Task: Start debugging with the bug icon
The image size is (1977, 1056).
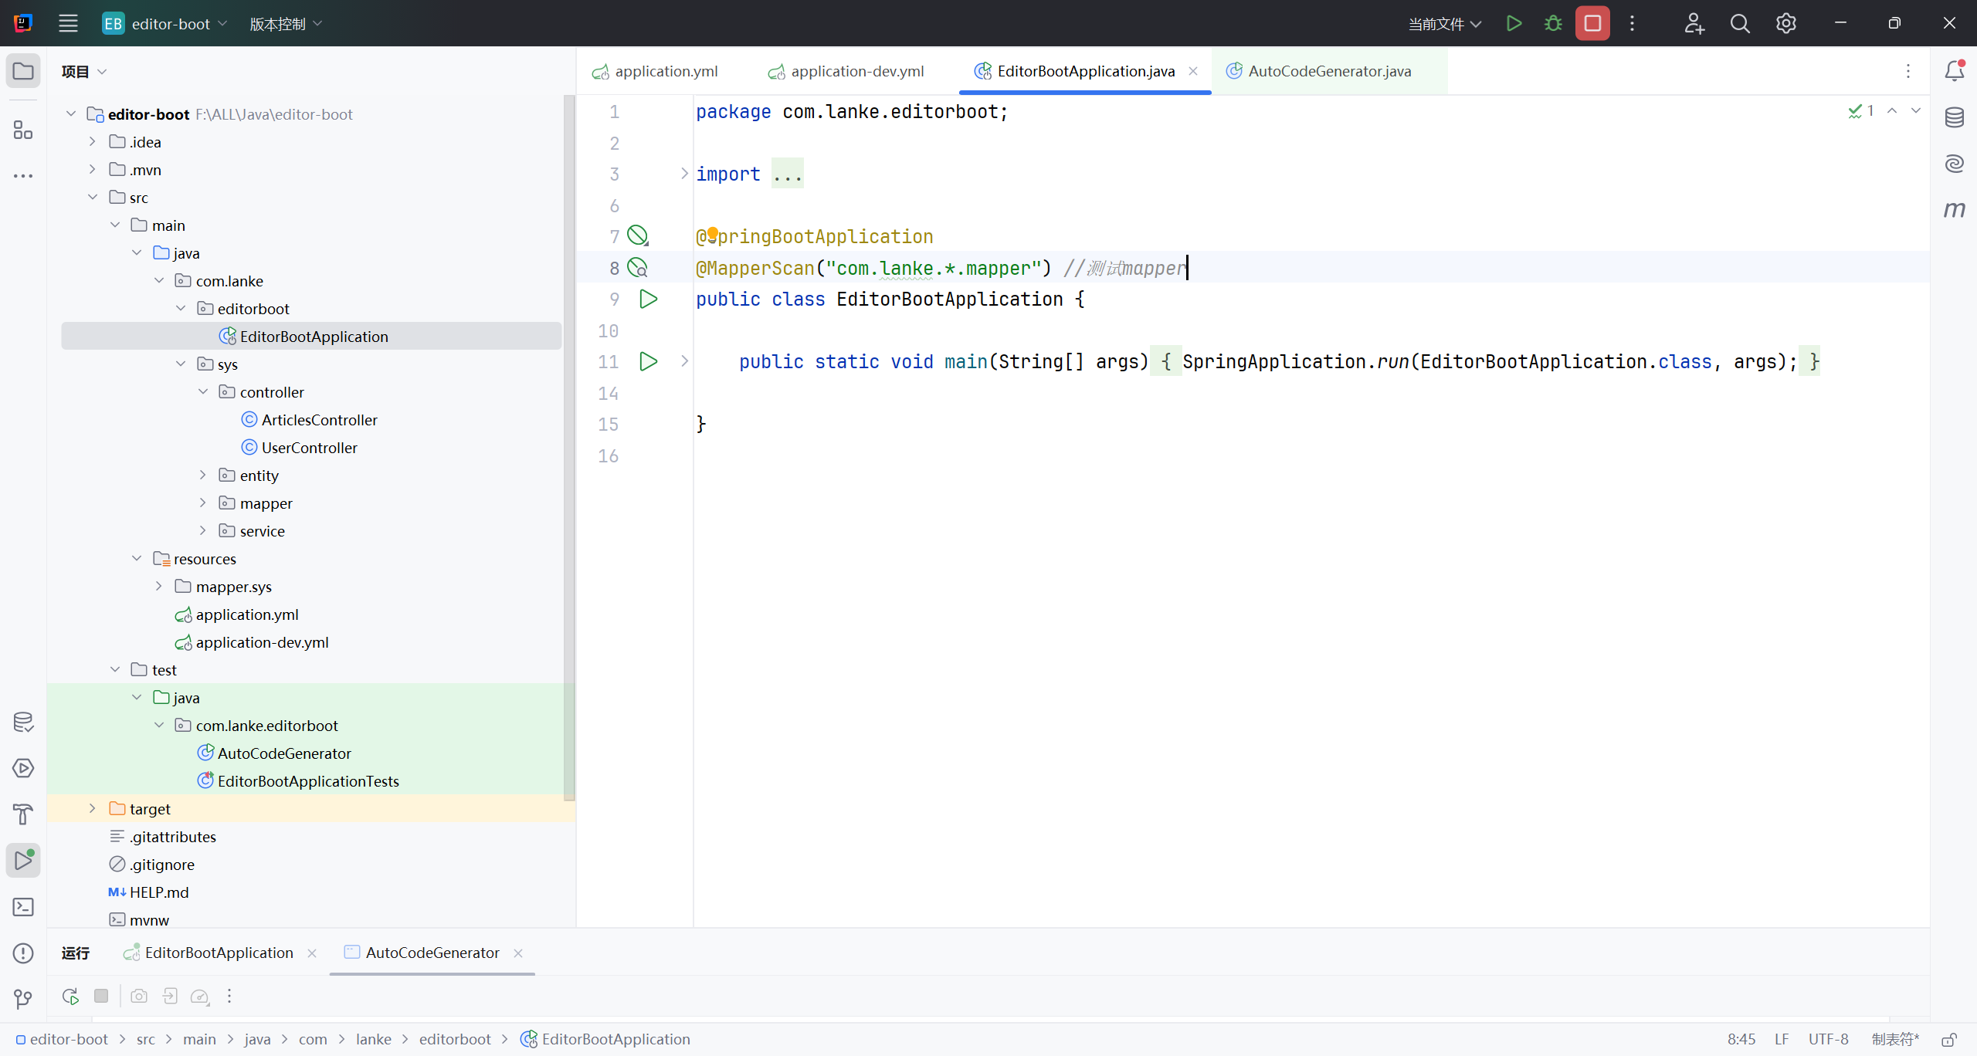Action: coord(1553,23)
